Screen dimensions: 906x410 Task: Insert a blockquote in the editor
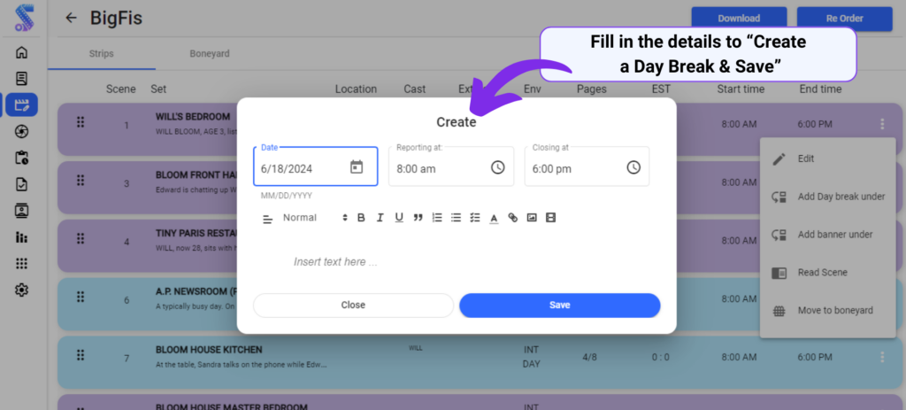coord(418,218)
